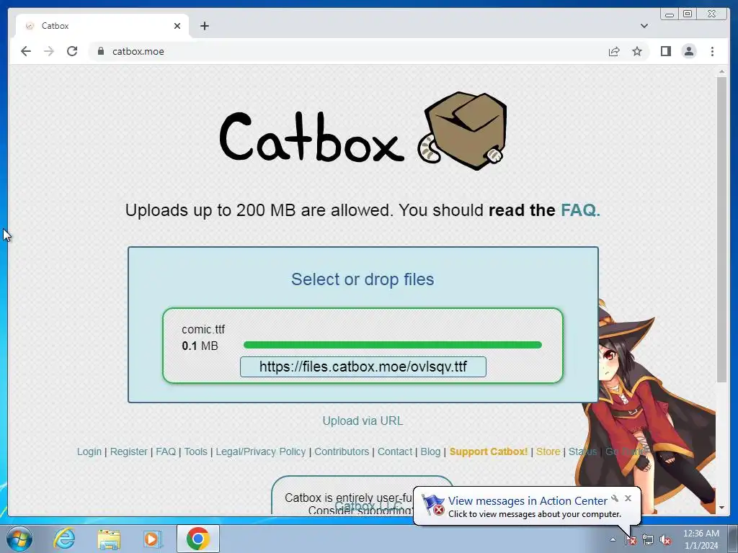Go back using the browser back arrow
Image resolution: width=738 pixels, height=553 pixels.
[x=26, y=51]
